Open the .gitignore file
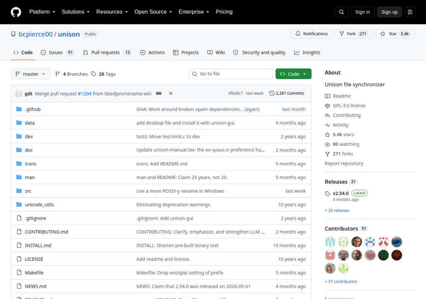 pyautogui.click(x=35, y=218)
